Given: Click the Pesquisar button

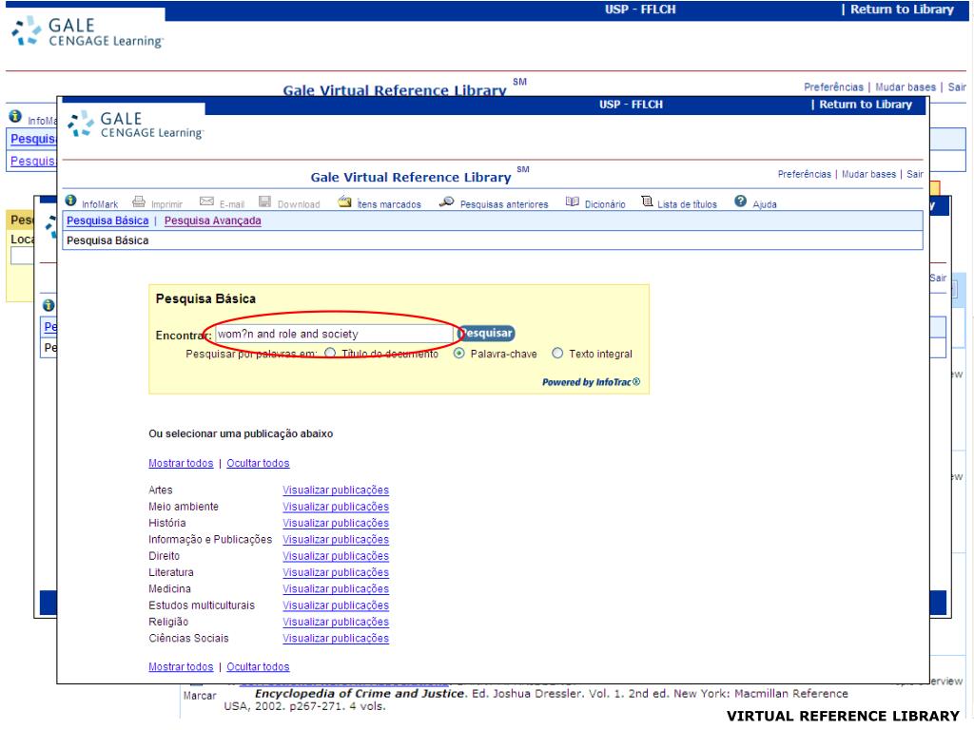Looking at the screenshot, I should [x=486, y=333].
